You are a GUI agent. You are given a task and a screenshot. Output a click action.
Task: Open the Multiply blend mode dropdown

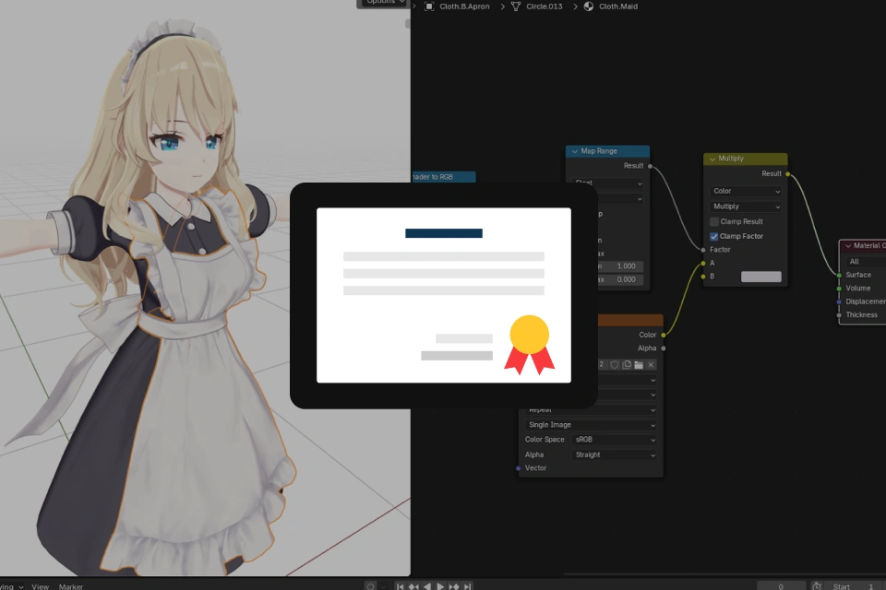point(746,206)
